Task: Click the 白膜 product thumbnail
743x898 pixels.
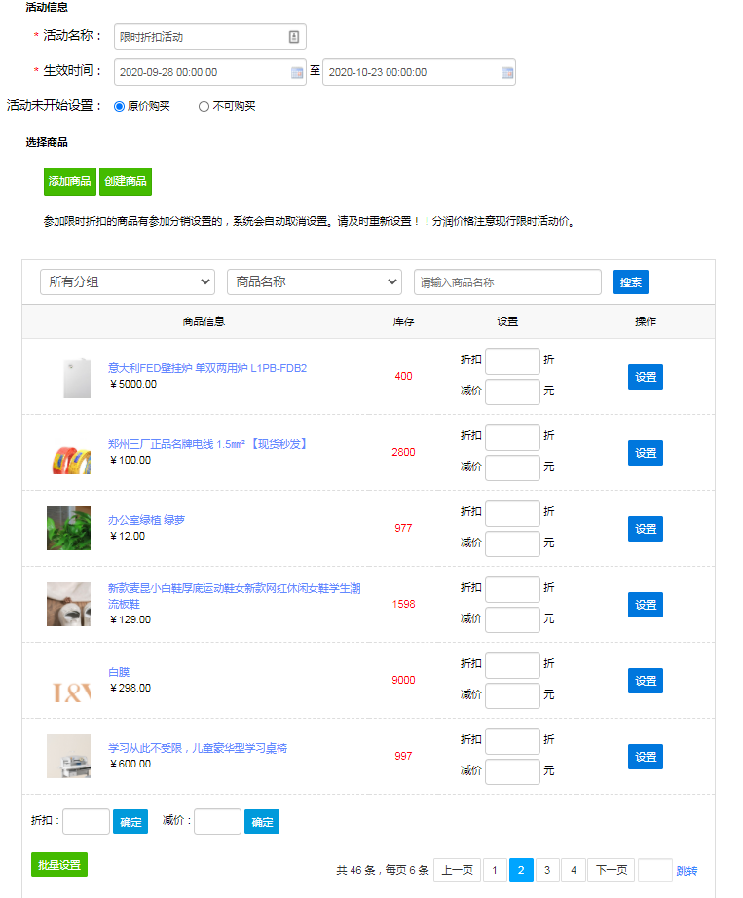Action: pyautogui.click(x=69, y=681)
